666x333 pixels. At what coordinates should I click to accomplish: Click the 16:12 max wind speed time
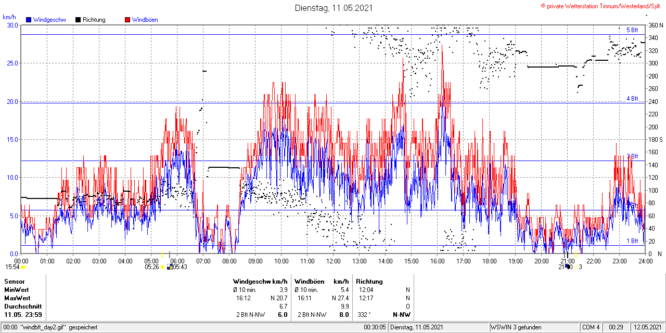(244, 298)
